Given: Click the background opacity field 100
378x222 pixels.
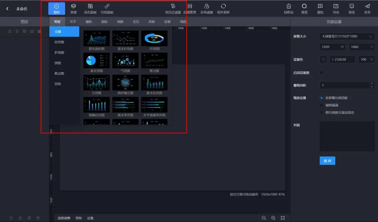Looking at the screenshot, I should 366,59.
